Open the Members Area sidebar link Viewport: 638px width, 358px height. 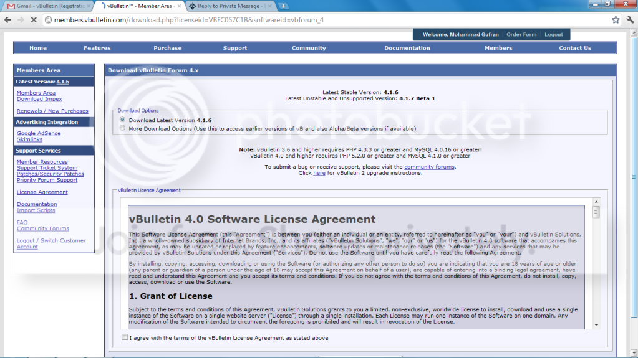[36, 93]
